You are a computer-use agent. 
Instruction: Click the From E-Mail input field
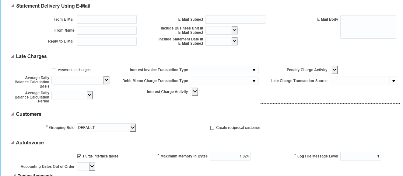107,19
